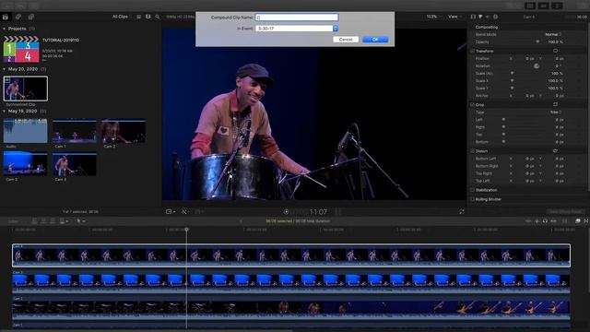
Task: Click the timeline playhead marker
Action: pyautogui.click(x=186, y=230)
